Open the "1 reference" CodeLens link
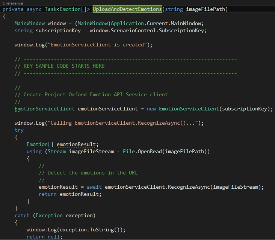275x240 pixels. tap(13, 3)
